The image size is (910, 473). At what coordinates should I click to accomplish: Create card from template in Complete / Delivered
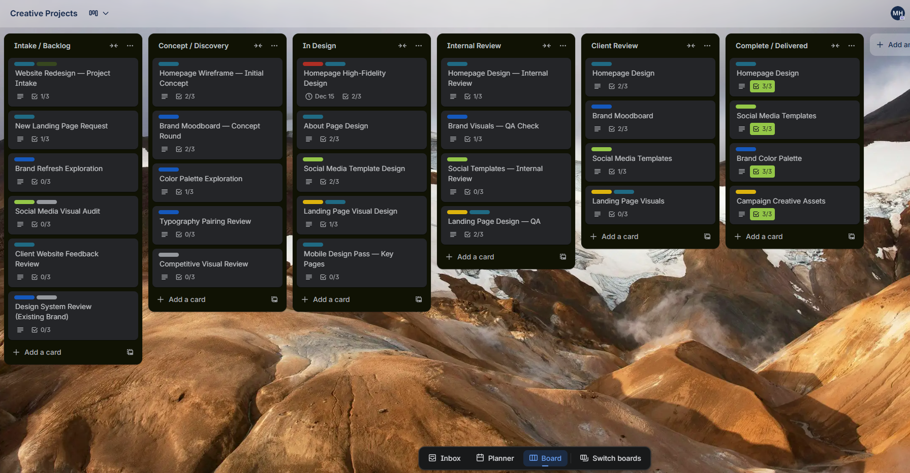[x=852, y=236]
